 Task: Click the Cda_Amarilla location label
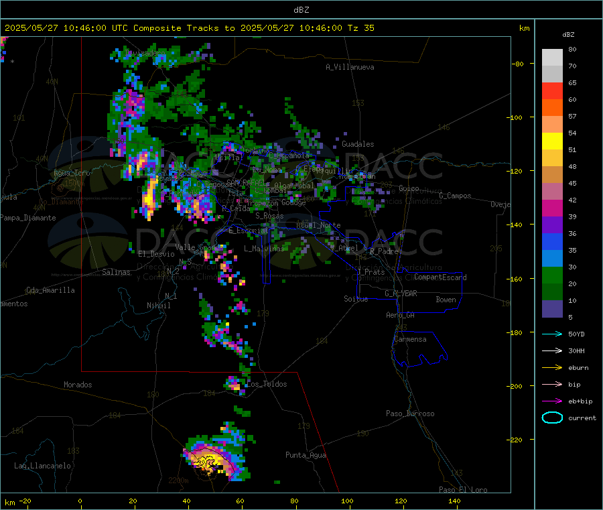click(50, 290)
